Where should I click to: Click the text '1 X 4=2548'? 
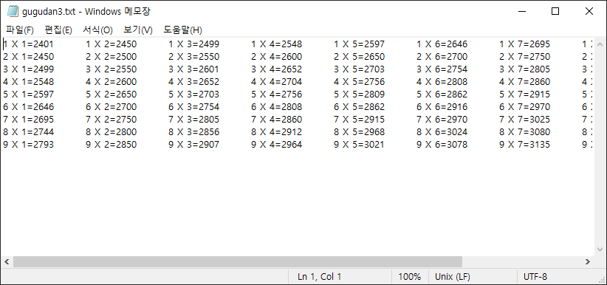276,44
